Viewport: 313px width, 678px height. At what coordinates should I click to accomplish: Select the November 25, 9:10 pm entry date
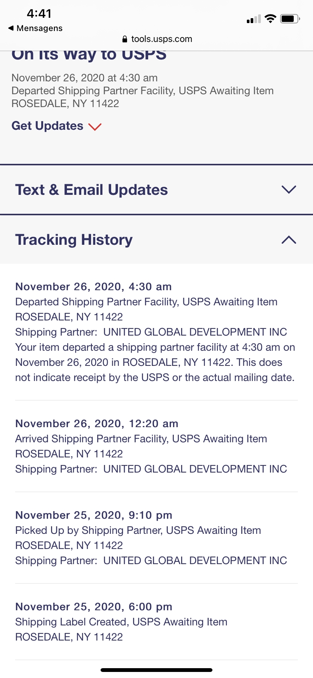[94, 515]
